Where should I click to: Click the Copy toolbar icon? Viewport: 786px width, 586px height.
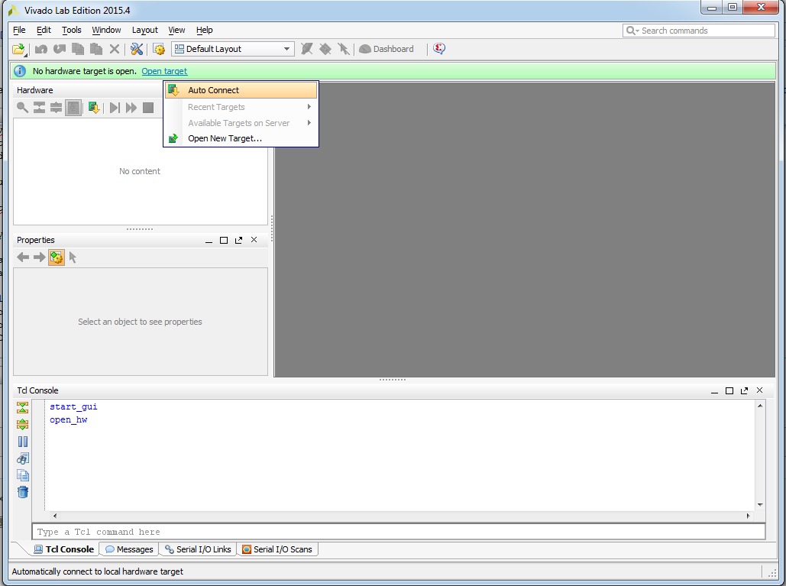point(78,49)
